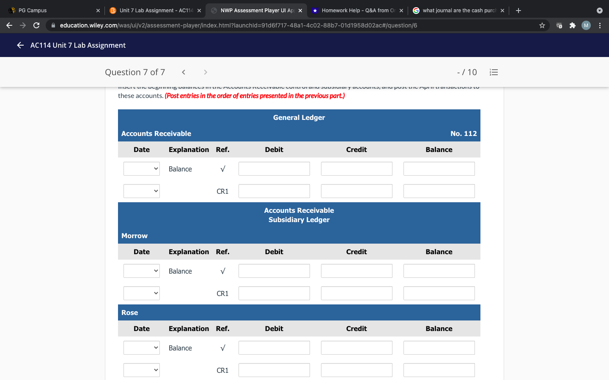This screenshot has width=609, height=380.
Task: Click the 'Question 7 of 7' label
Action: (x=135, y=72)
